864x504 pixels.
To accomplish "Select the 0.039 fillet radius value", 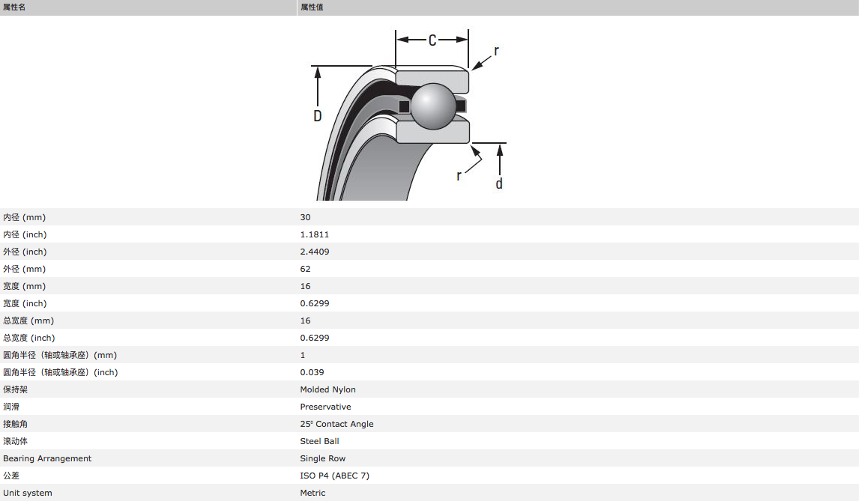I will pyautogui.click(x=312, y=372).
